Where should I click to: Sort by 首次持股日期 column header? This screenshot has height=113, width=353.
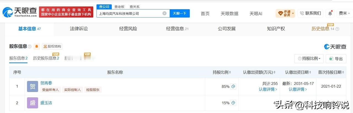(331, 72)
